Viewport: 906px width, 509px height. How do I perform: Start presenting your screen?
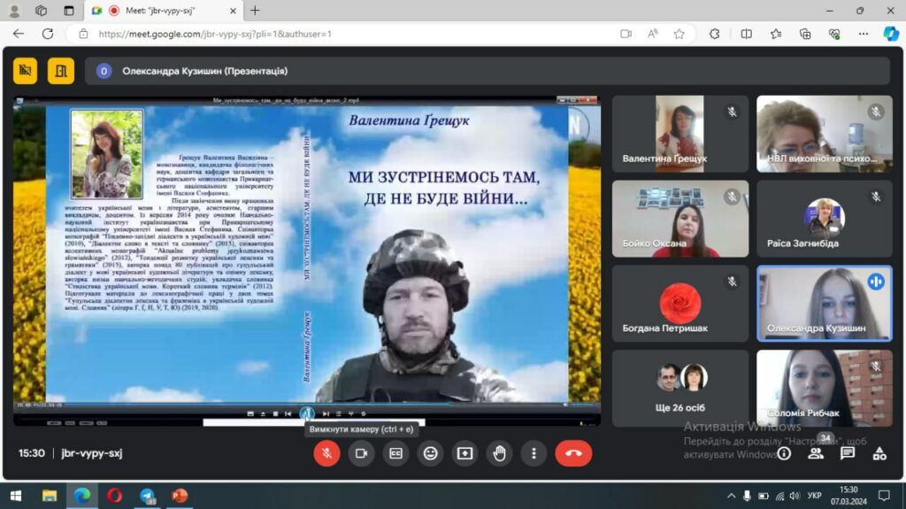point(465,453)
